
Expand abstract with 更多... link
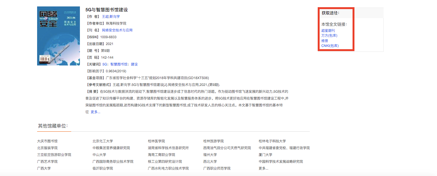point(95,112)
